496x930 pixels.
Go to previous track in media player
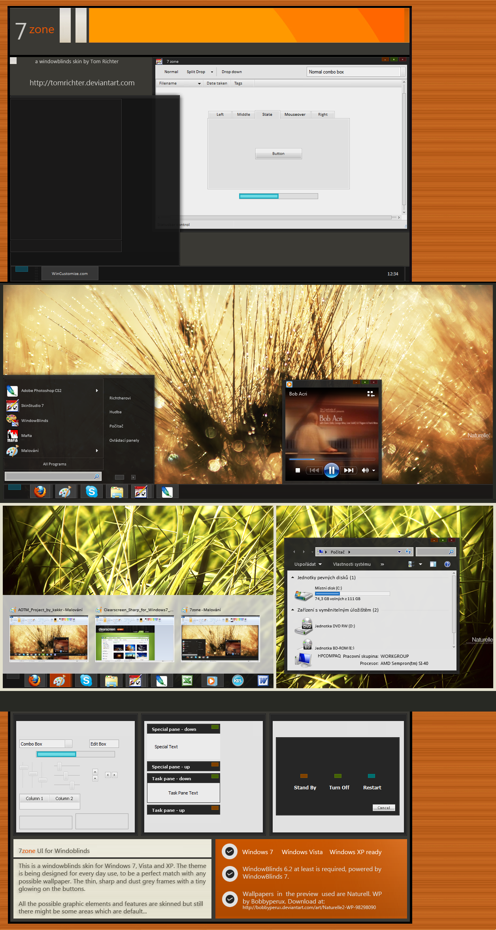point(314,470)
